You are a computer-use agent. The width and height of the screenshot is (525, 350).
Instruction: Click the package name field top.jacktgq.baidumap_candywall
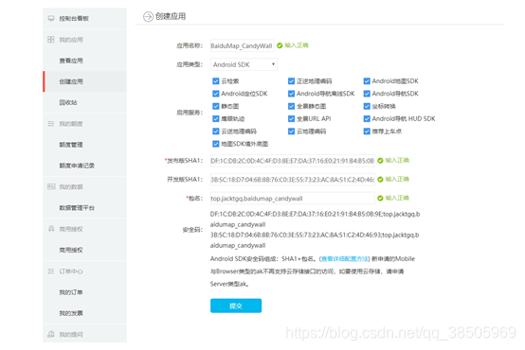point(292,199)
